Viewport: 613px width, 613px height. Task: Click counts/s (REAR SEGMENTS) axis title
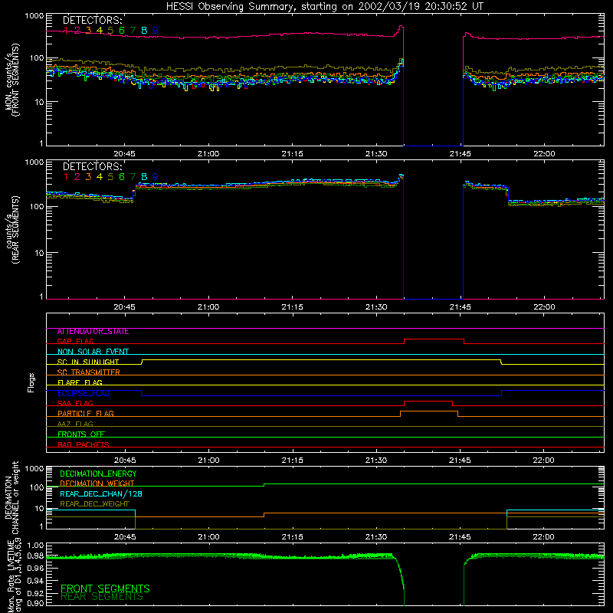12,229
